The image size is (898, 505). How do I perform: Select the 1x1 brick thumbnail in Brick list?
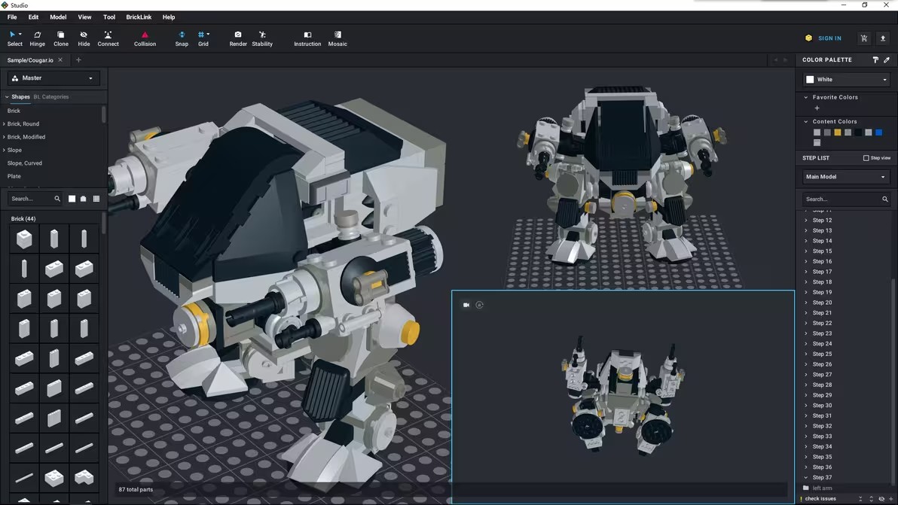pos(24,239)
